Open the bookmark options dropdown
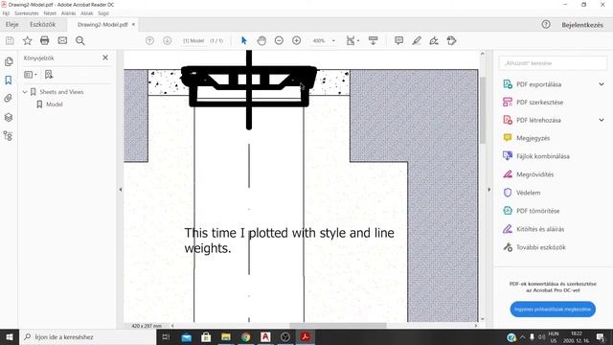Viewport: 613px width, 345px height. pos(30,75)
